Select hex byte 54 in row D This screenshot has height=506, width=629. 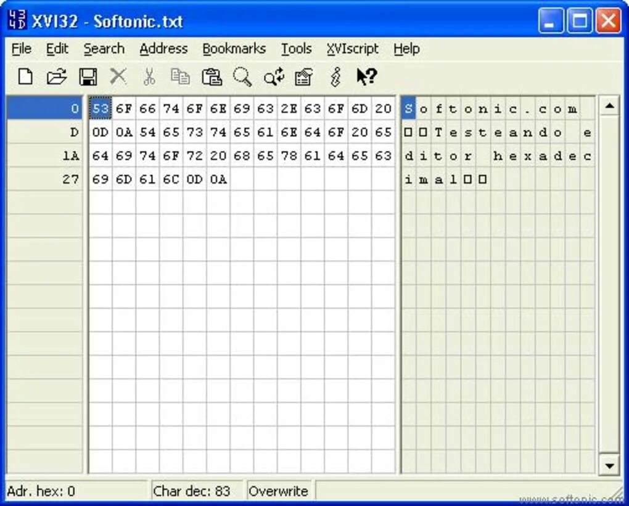[147, 133]
